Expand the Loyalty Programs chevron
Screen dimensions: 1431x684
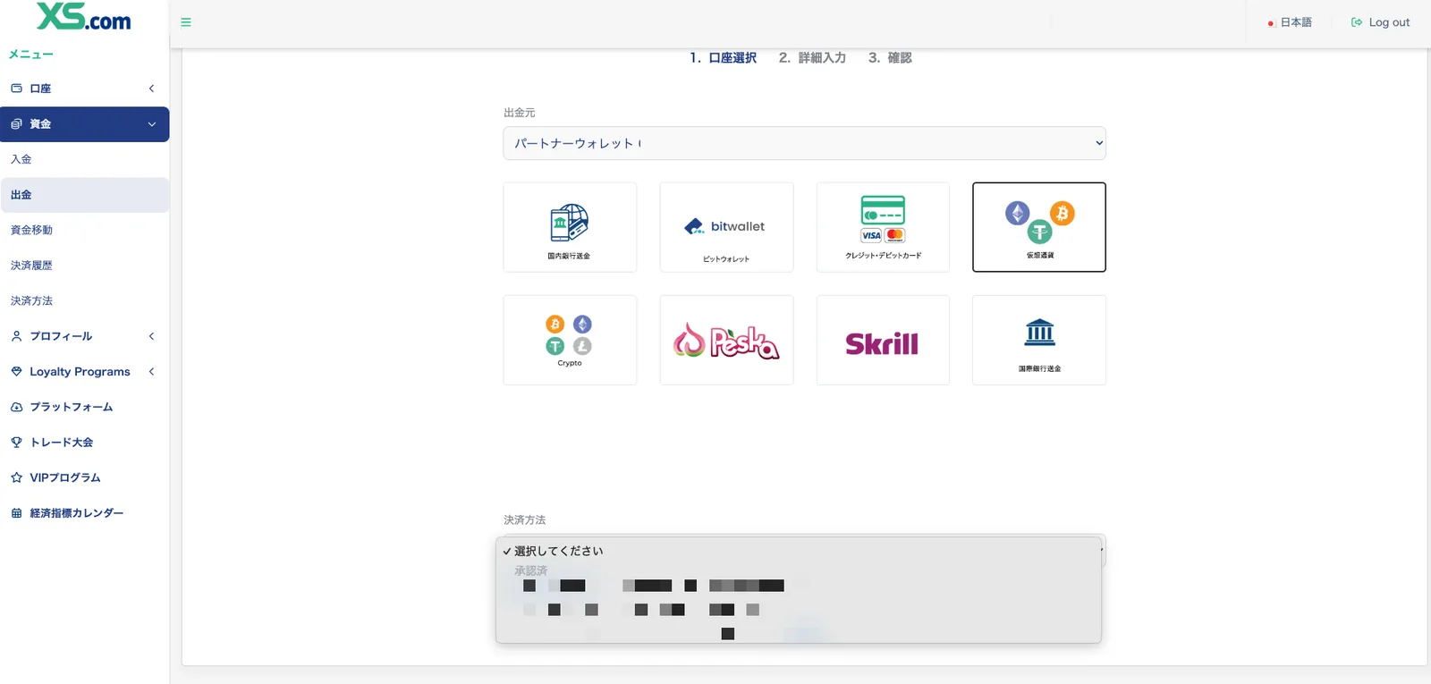click(151, 371)
